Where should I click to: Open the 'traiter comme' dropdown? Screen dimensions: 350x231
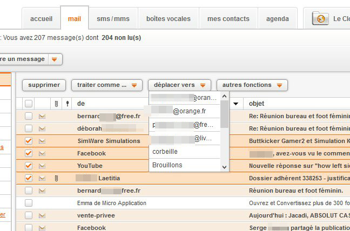pyautogui.click(x=106, y=85)
